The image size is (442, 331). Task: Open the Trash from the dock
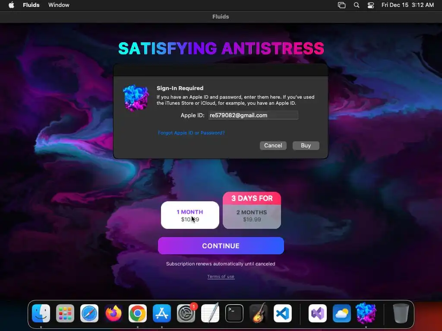point(401,313)
